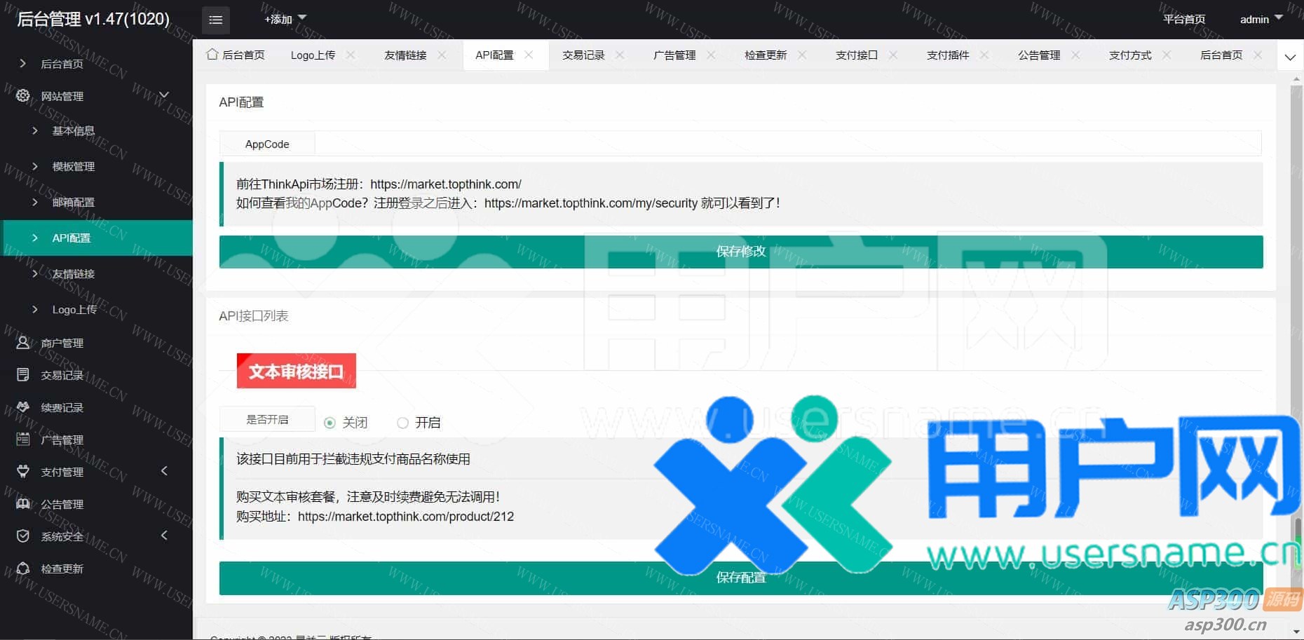
Task: Click the 续费记录 sidebar icon
Action: (22, 407)
